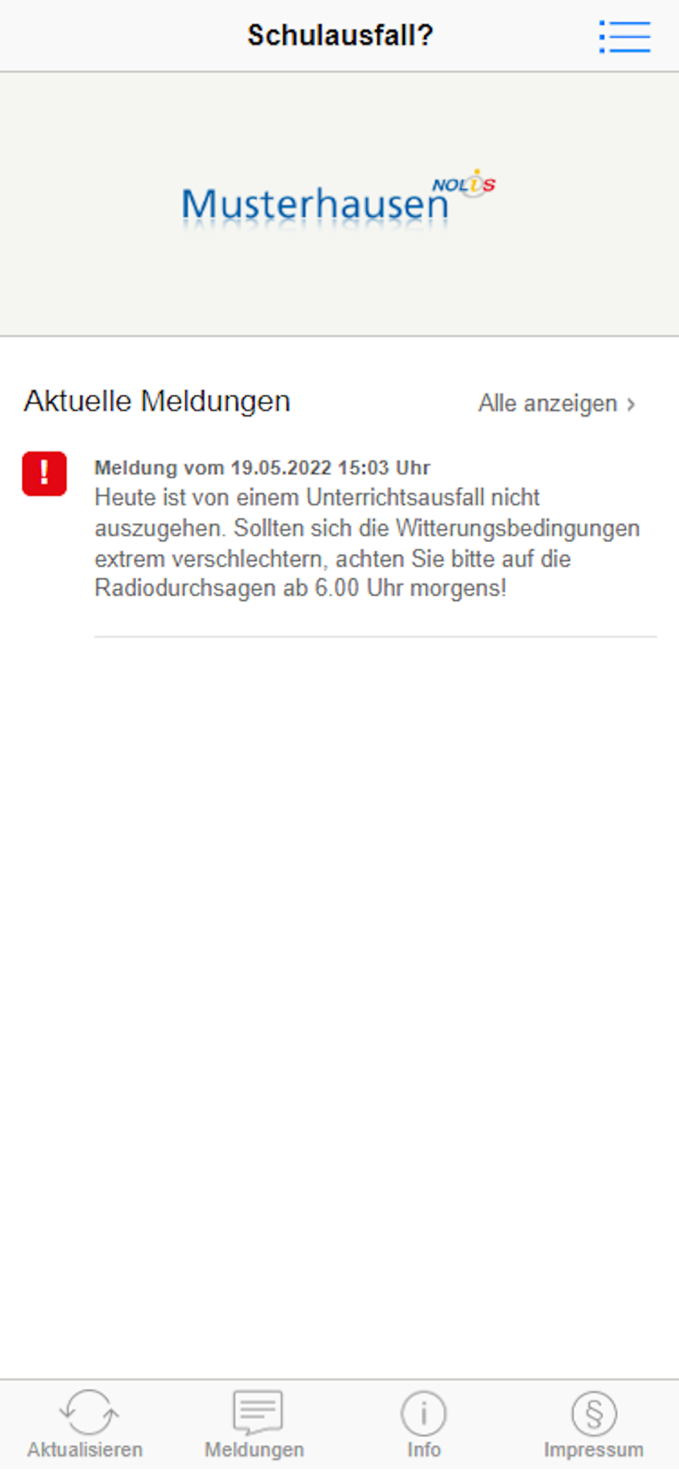This screenshot has height=1471, width=679.
Task: Select the Aktualisieren tab label
Action: [85, 1450]
